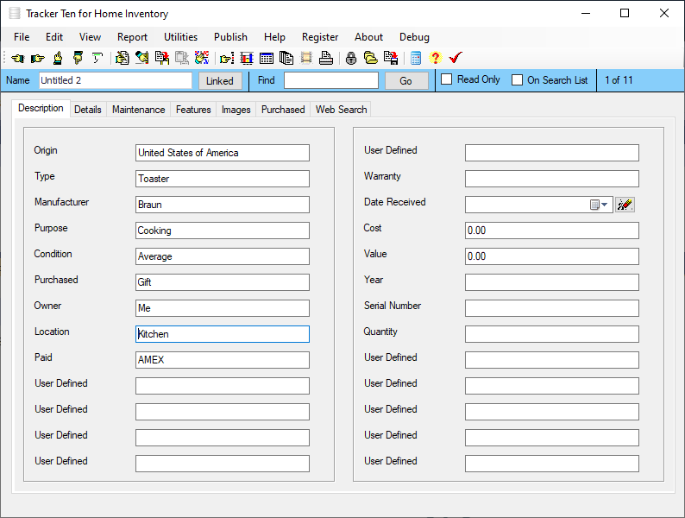Switch to the Maintenance tab
This screenshot has width=685, height=518.
point(138,110)
